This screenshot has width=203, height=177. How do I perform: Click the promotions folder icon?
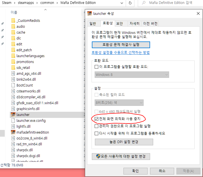13,62
